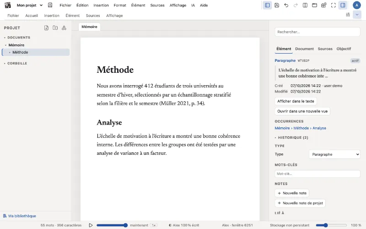
Task: Select the Fichier ribbon tab
Action: click(x=13, y=16)
